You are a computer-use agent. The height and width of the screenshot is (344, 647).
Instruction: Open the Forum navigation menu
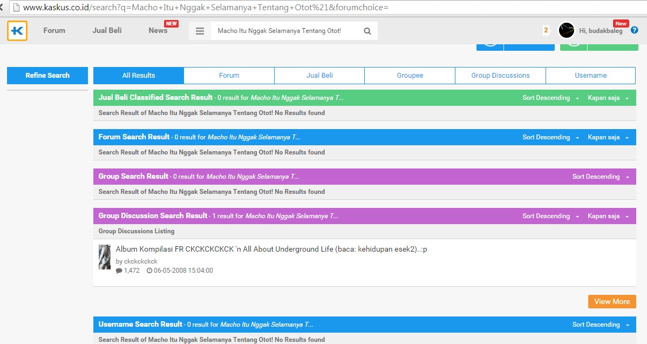(54, 31)
